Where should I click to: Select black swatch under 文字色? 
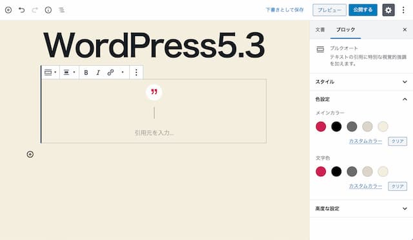336,172
